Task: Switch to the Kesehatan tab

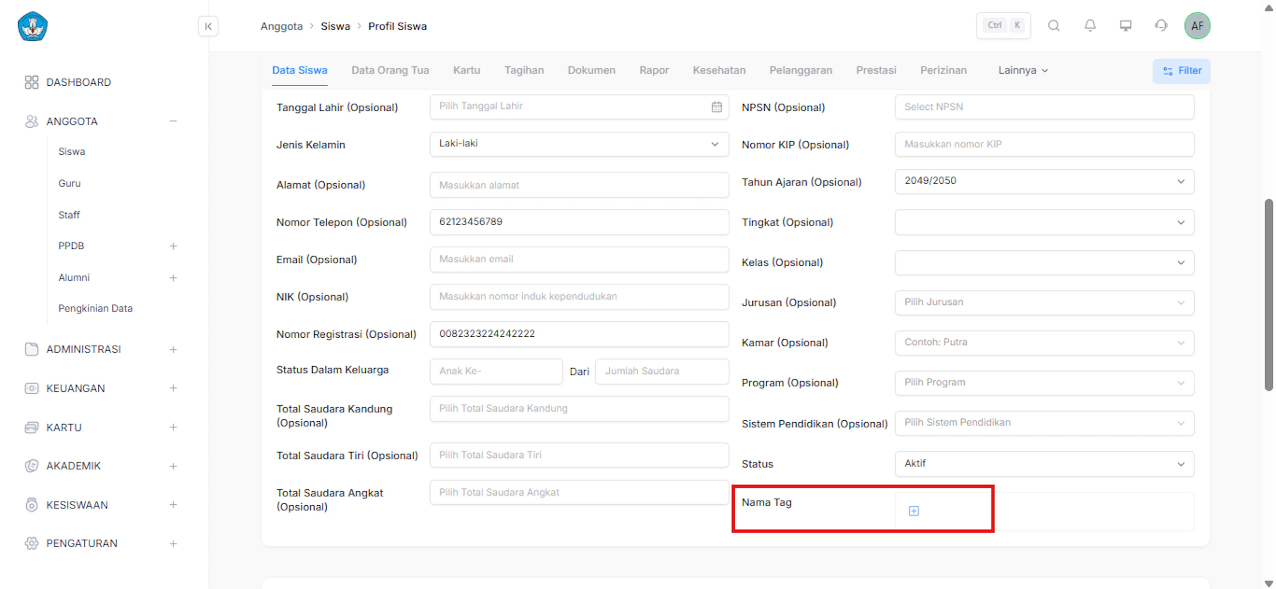Action: tap(719, 70)
